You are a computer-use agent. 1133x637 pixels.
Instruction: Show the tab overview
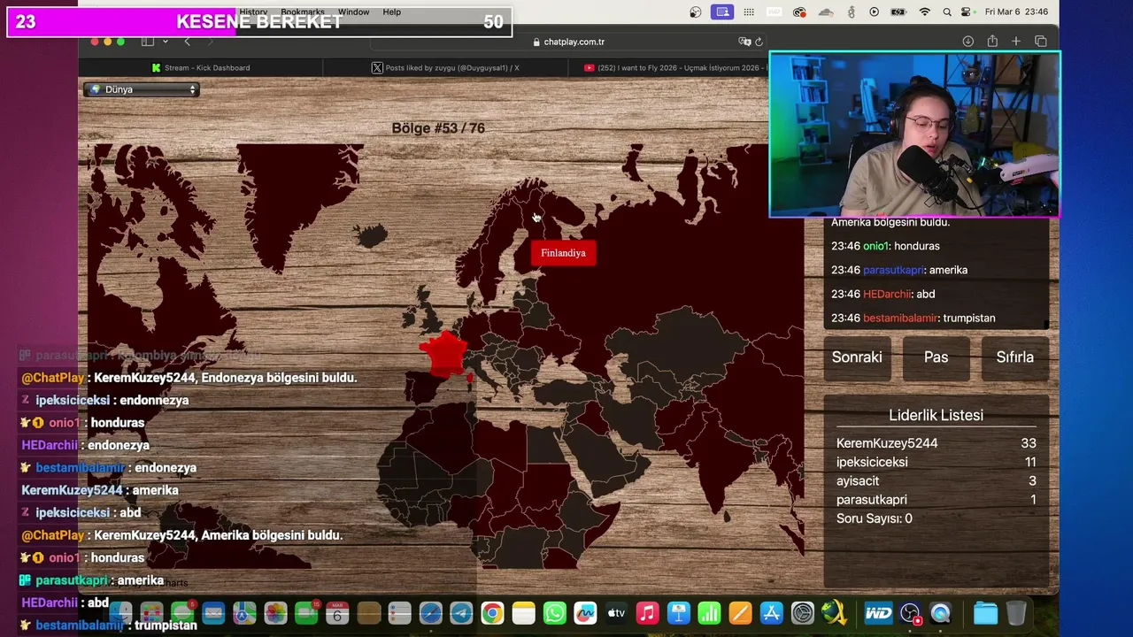tap(1041, 42)
